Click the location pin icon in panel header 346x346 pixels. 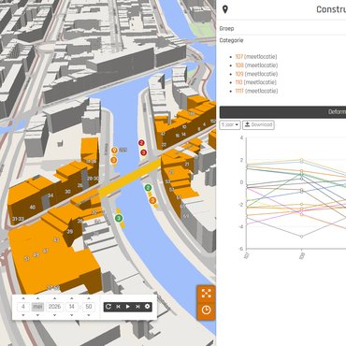point(225,9)
